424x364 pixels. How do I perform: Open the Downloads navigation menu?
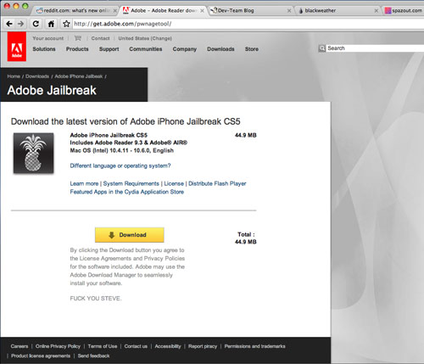(x=220, y=49)
